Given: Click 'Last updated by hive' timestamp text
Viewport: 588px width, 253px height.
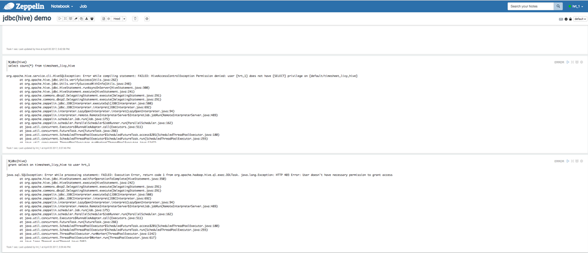Looking at the screenshot, I should pyautogui.click(x=38, y=49).
